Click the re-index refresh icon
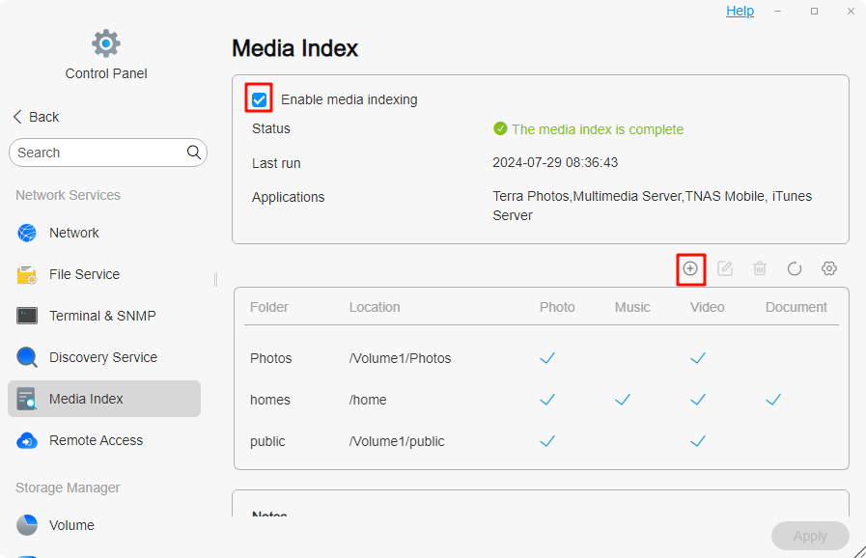 (x=795, y=268)
